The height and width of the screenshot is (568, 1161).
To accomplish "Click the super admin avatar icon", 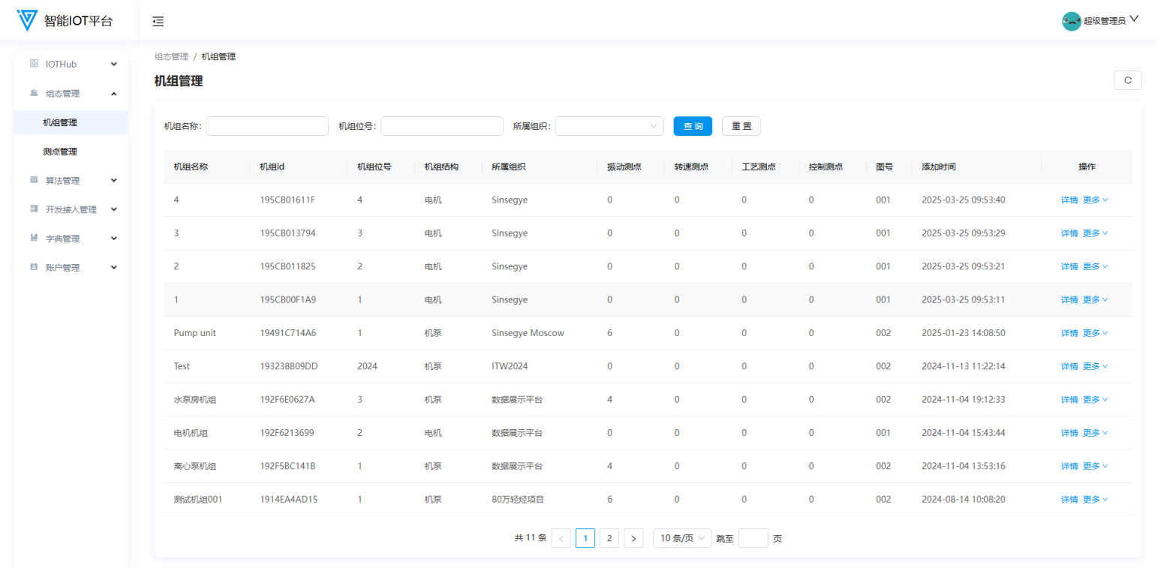I will (x=1071, y=21).
